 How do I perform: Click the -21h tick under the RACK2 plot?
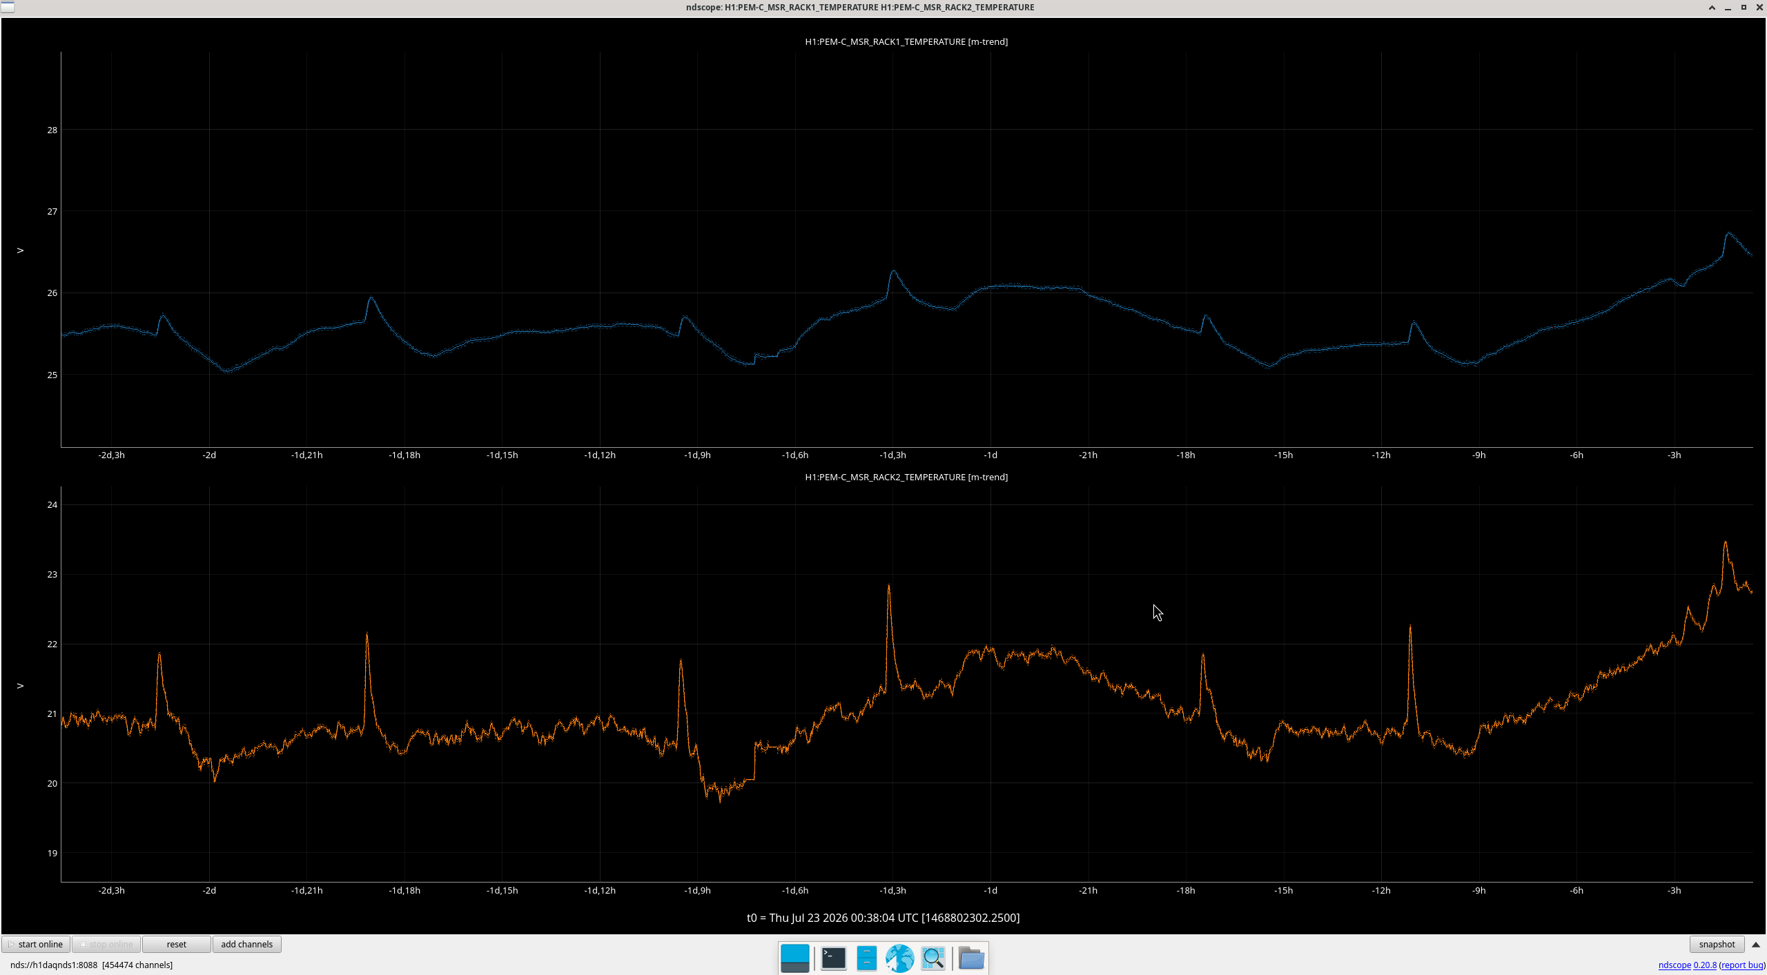tap(1088, 890)
